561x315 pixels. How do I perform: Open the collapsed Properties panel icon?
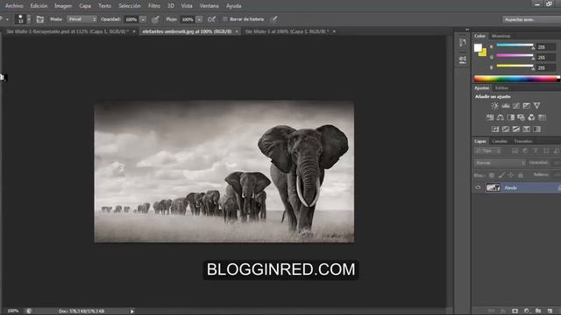point(463,59)
